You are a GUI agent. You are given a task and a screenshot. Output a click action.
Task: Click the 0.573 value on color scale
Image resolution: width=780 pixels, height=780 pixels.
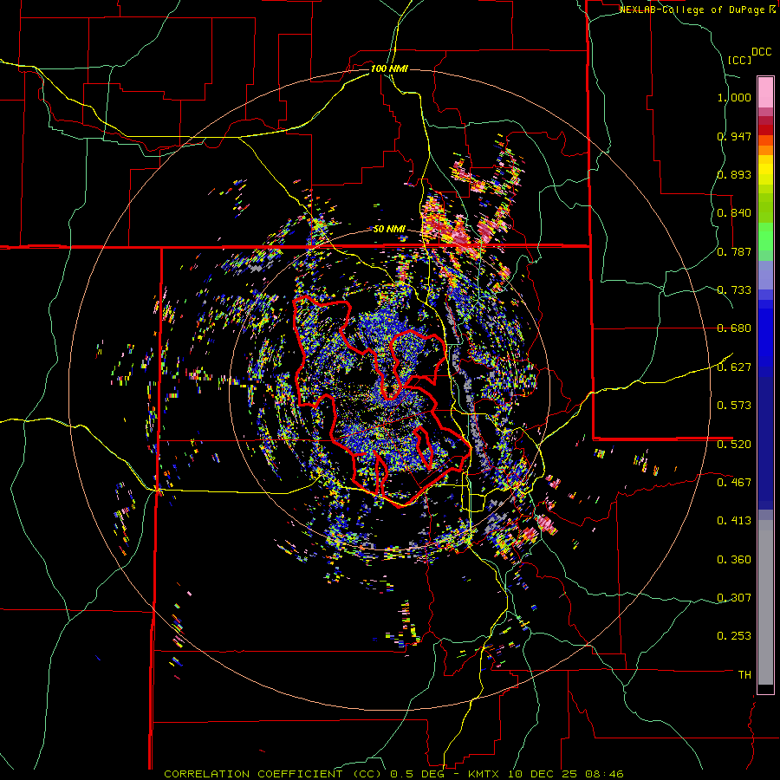[734, 406]
